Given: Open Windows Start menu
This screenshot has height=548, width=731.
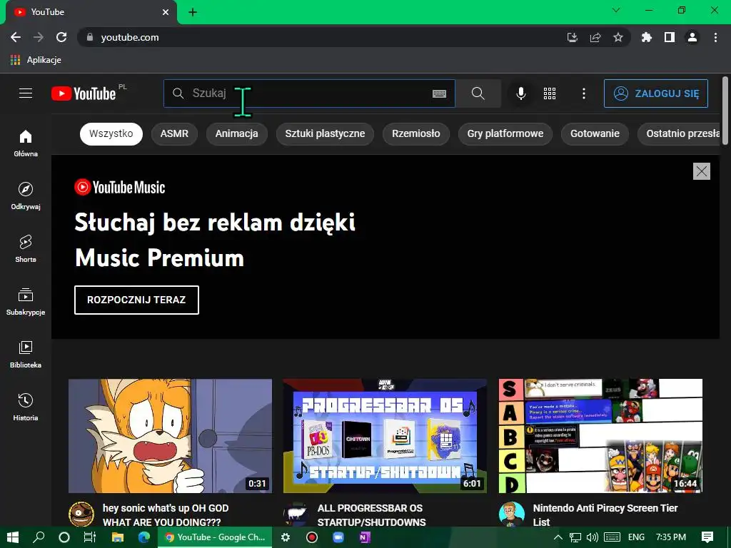Looking at the screenshot, I should [13, 537].
